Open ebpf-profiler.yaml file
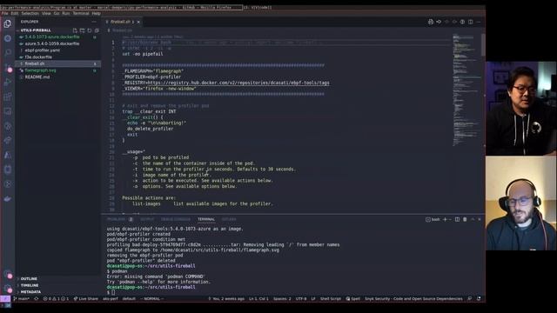 [x=42, y=50]
